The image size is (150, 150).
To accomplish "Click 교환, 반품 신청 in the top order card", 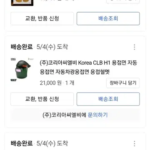I will click(42, 19).
